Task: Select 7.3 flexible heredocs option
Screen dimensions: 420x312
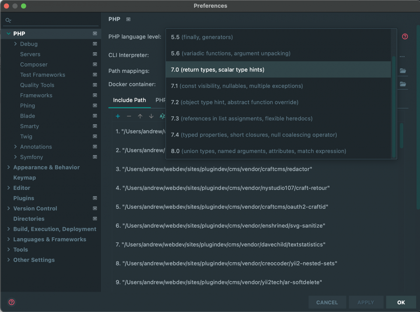Action: tap(278, 118)
